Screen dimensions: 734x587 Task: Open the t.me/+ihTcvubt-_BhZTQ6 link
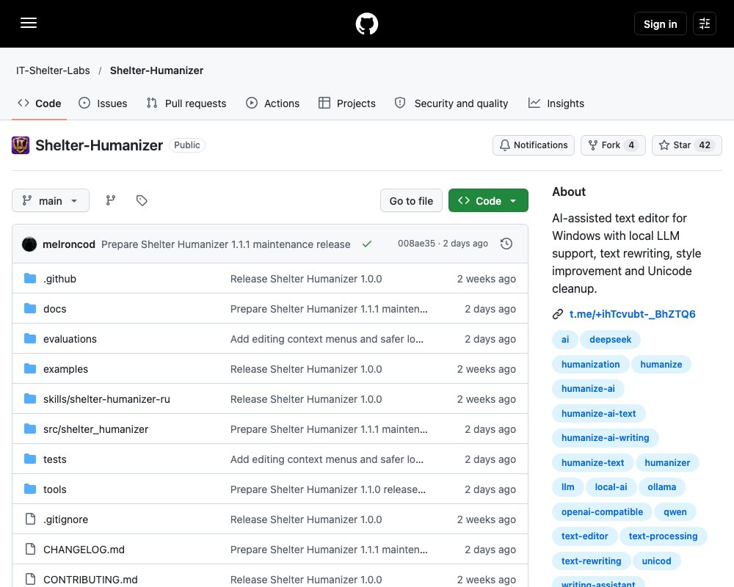click(632, 314)
